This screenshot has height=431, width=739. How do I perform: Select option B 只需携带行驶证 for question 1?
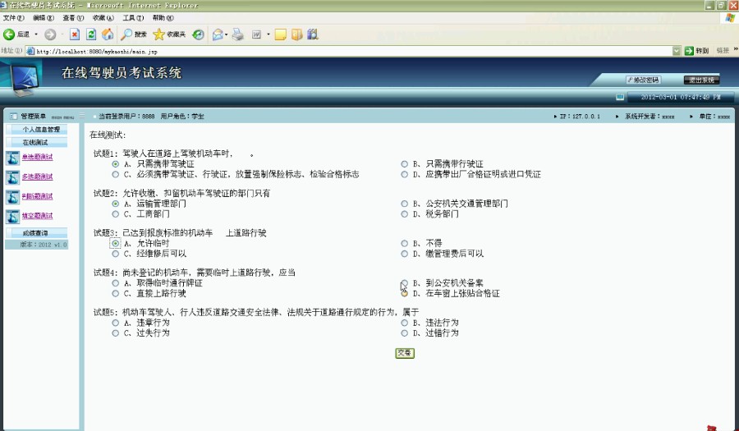tap(404, 164)
